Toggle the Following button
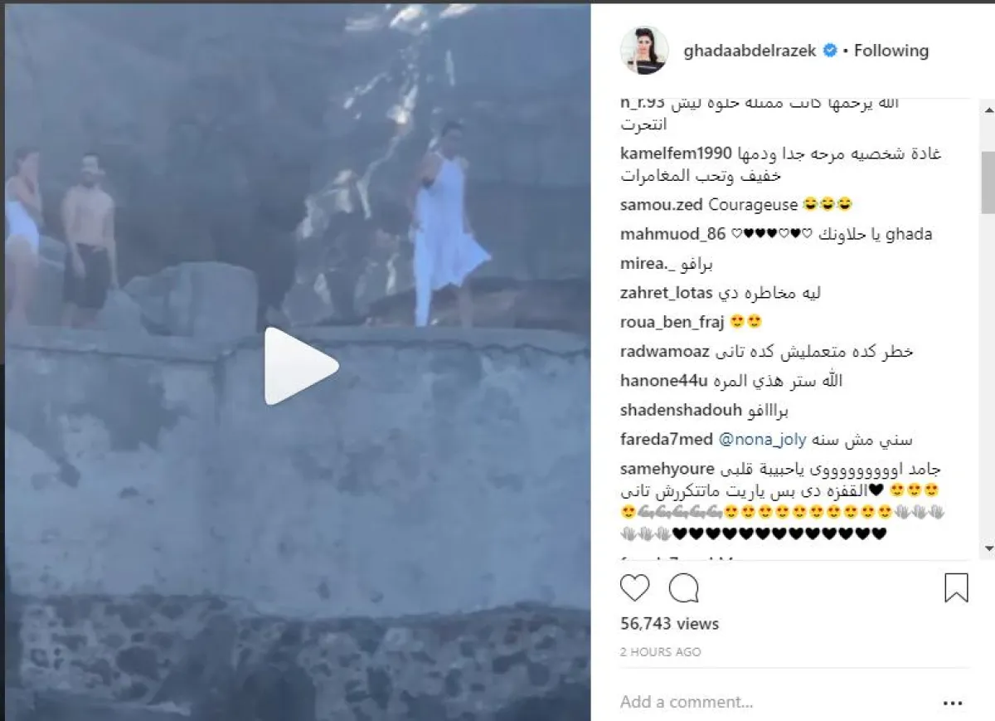Viewport: 995px width, 721px height. point(891,51)
